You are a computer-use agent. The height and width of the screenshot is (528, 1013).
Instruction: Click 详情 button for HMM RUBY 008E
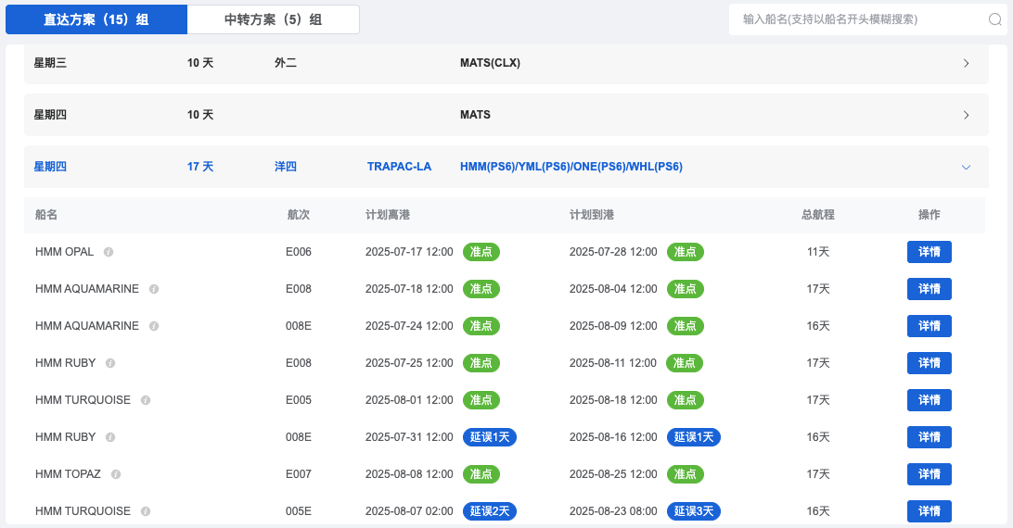click(x=929, y=437)
